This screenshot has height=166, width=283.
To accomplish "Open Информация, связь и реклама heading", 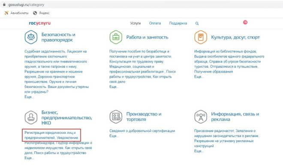I will (x=235, y=117).
